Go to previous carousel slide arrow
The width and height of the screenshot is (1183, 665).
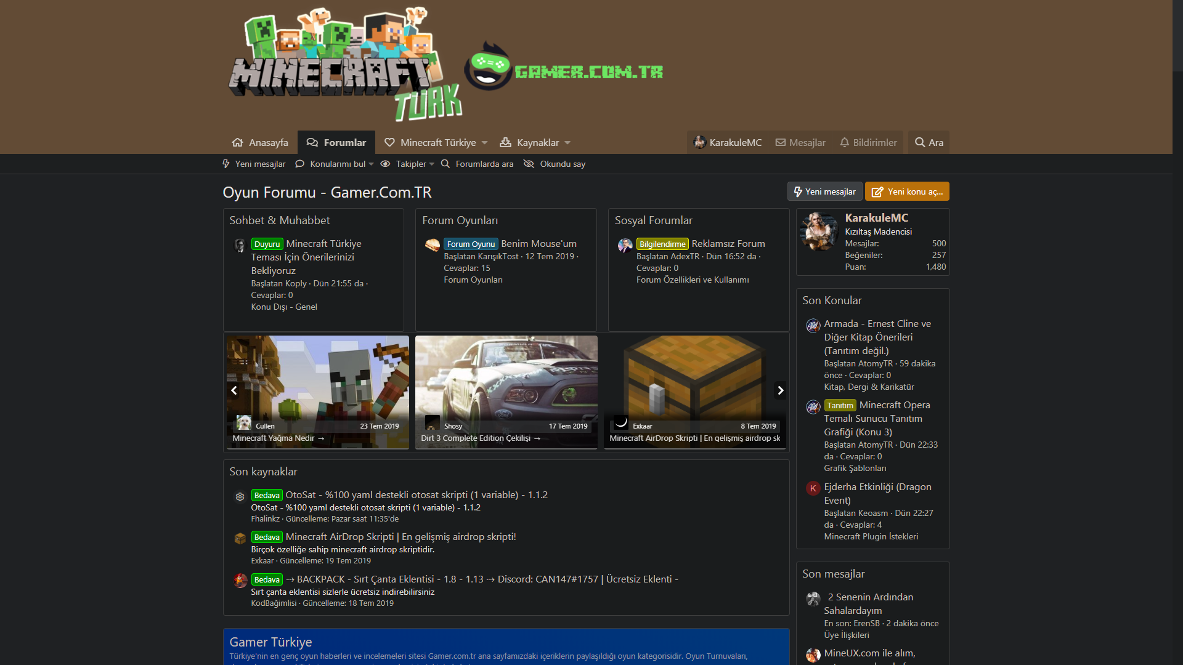click(234, 390)
